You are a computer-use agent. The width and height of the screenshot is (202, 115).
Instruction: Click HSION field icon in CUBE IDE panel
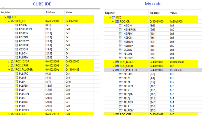point(16,25)
